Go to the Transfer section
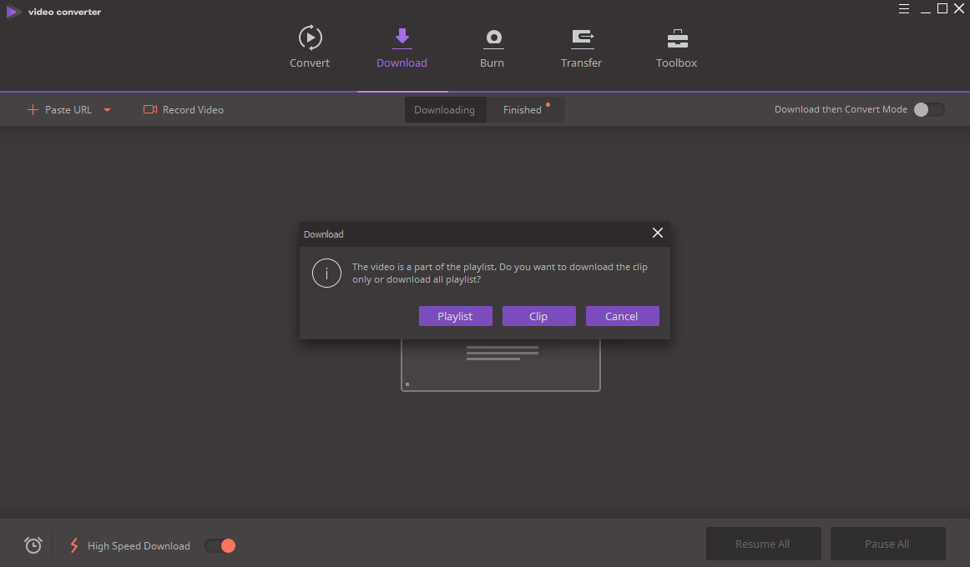The height and width of the screenshot is (567, 970). pos(582,47)
